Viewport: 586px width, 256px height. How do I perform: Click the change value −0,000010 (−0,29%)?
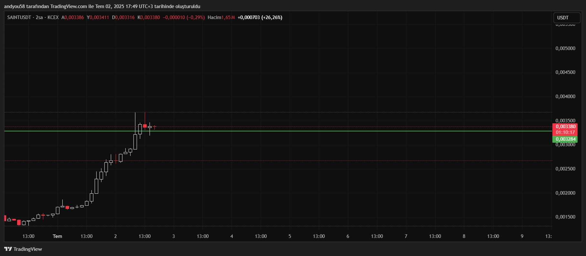coord(184,17)
